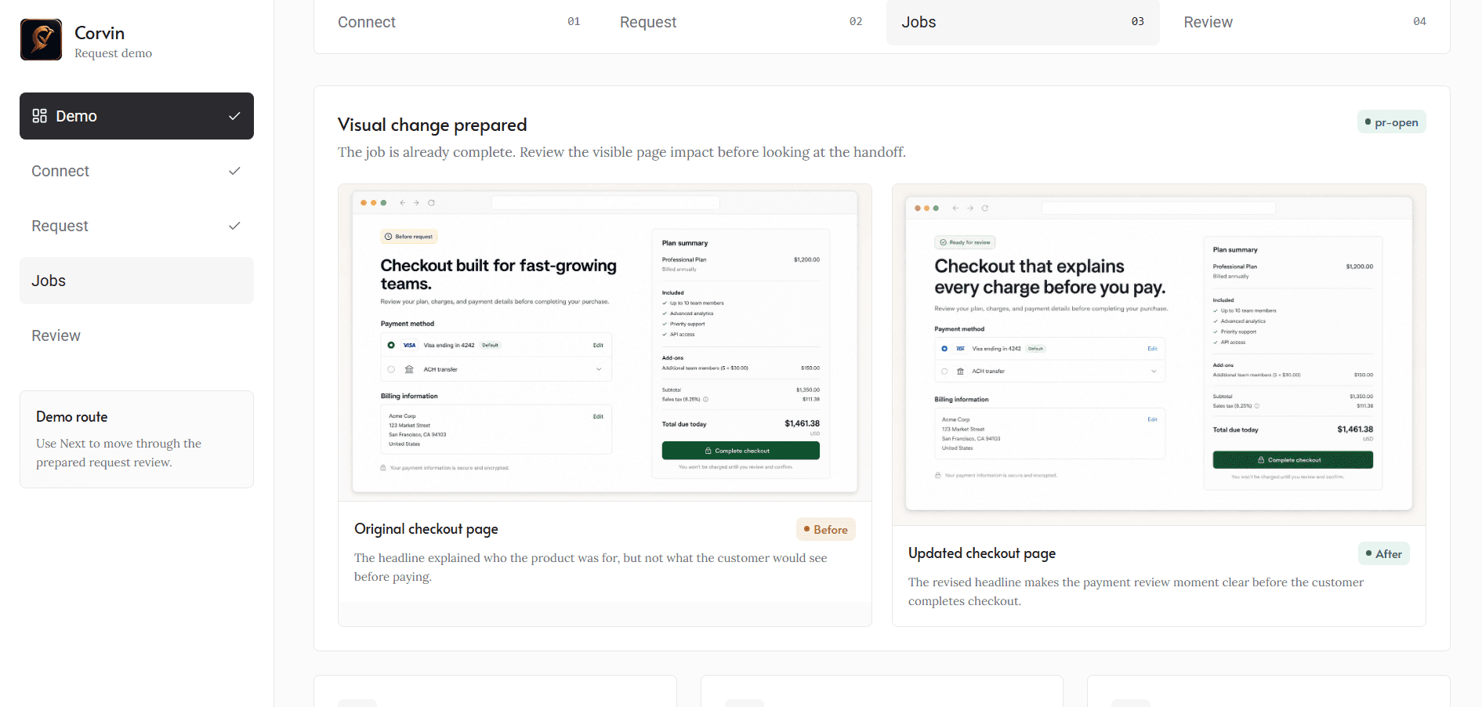Screen dimensions: 1482x707
Task: Click sales tax info icon in updated preview
Action: pos(1257,406)
